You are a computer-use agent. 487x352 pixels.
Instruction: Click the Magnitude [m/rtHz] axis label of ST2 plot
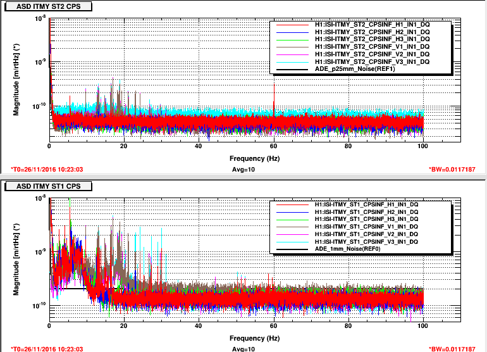coord(16,80)
